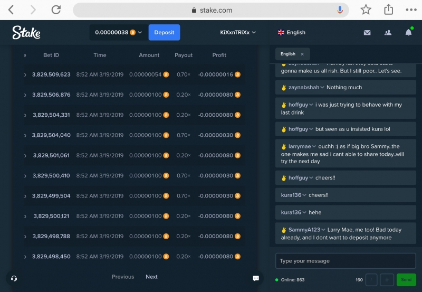Viewport: 422px width, 292px height.
Task: Click hoffguy name on kura lol message
Action: pos(298,129)
